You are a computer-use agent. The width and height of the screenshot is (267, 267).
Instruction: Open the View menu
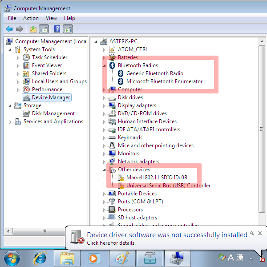51,18
